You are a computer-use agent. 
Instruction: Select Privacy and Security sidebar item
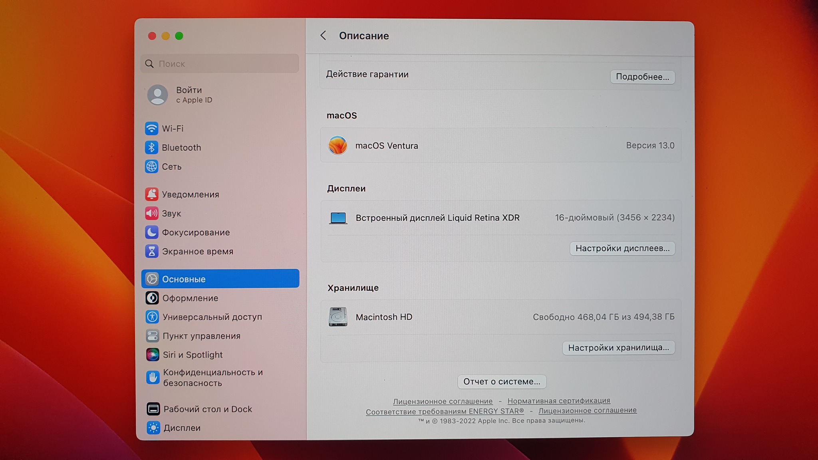[212, 377]
